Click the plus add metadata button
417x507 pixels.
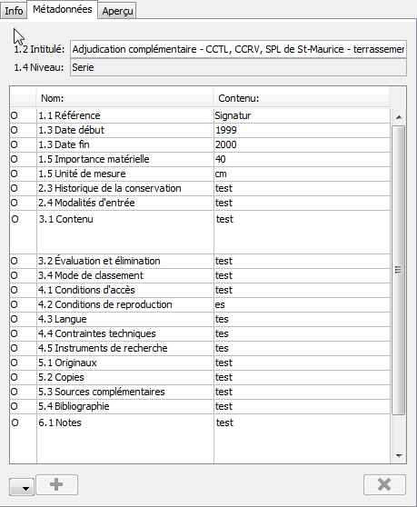[56, 484]
